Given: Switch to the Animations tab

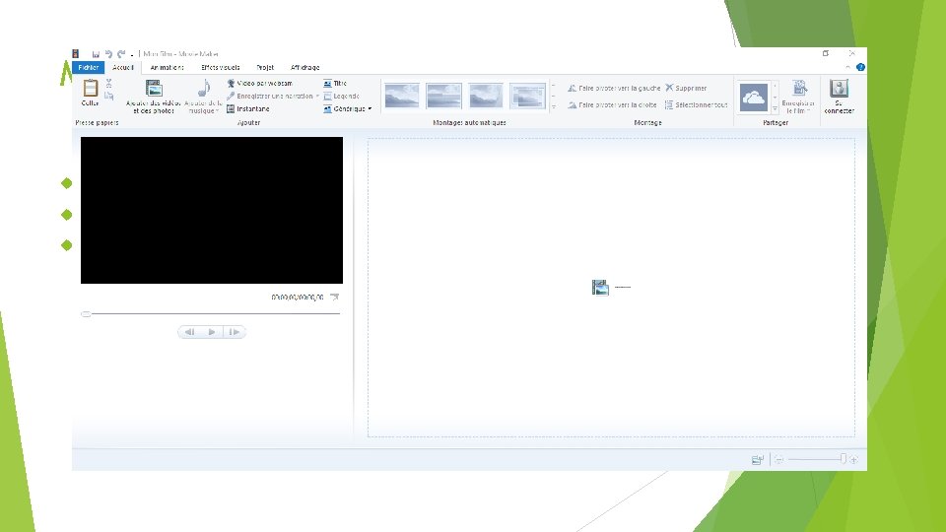Looking at the screenshot, I should [168, 68].
